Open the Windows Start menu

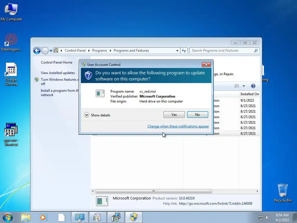pyautogui.click(x=8, y=217)
